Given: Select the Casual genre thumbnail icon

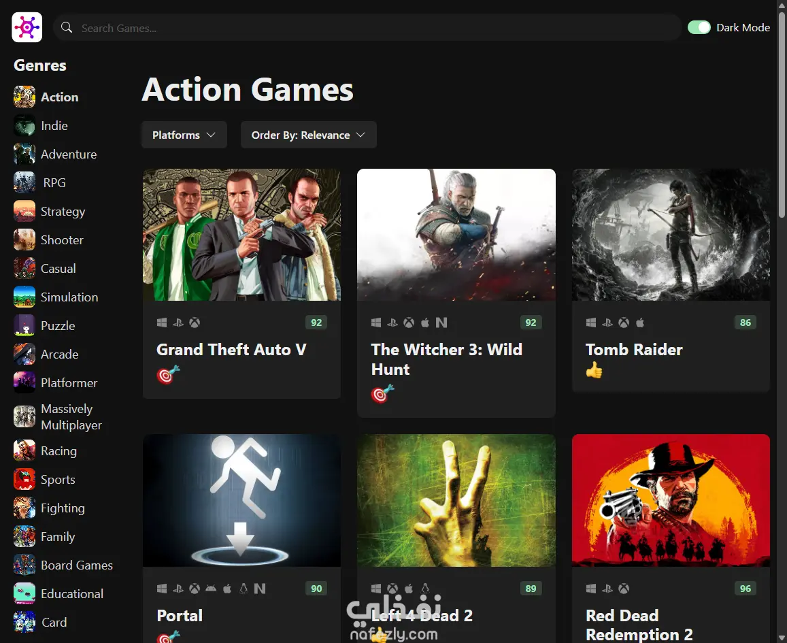Looking at the screenshot, I should pos(24,269).
